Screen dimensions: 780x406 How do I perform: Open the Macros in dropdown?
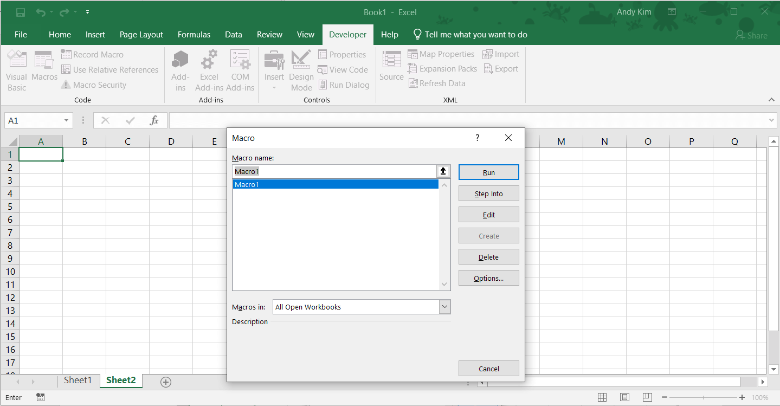coord(444,307)
